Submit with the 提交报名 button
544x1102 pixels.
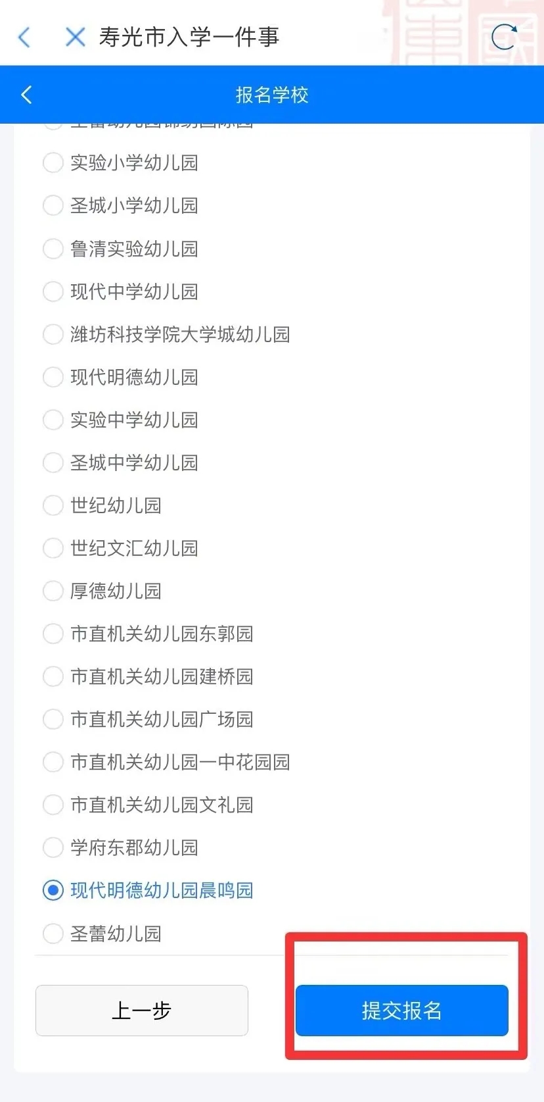click(x=401, y=1010)
